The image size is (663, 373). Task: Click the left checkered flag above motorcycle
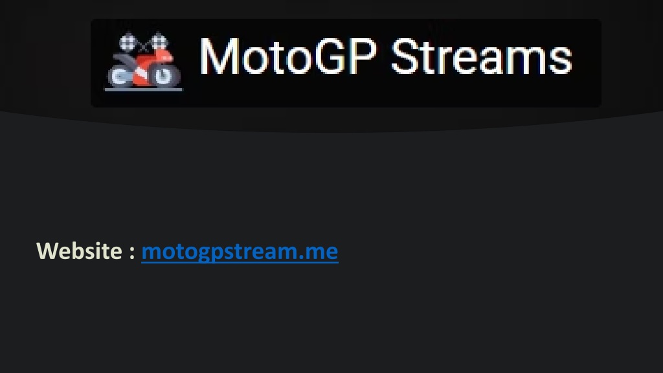click(x=128, y=42)
